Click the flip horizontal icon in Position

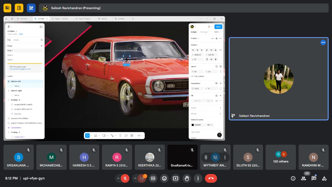[211, 59]
